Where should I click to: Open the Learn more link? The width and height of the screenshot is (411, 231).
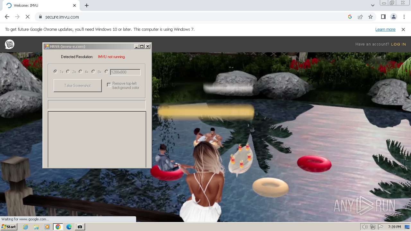[x=385, y=30]
